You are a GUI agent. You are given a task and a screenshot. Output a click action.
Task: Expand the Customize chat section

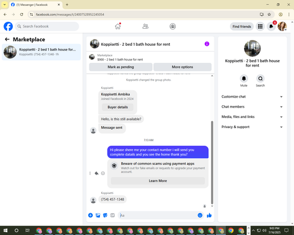coord(252,96)
